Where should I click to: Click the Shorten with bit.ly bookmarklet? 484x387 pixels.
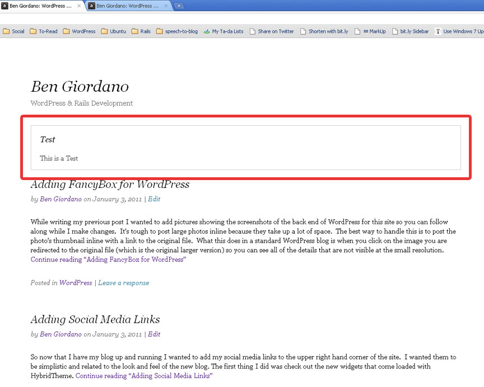324,31
